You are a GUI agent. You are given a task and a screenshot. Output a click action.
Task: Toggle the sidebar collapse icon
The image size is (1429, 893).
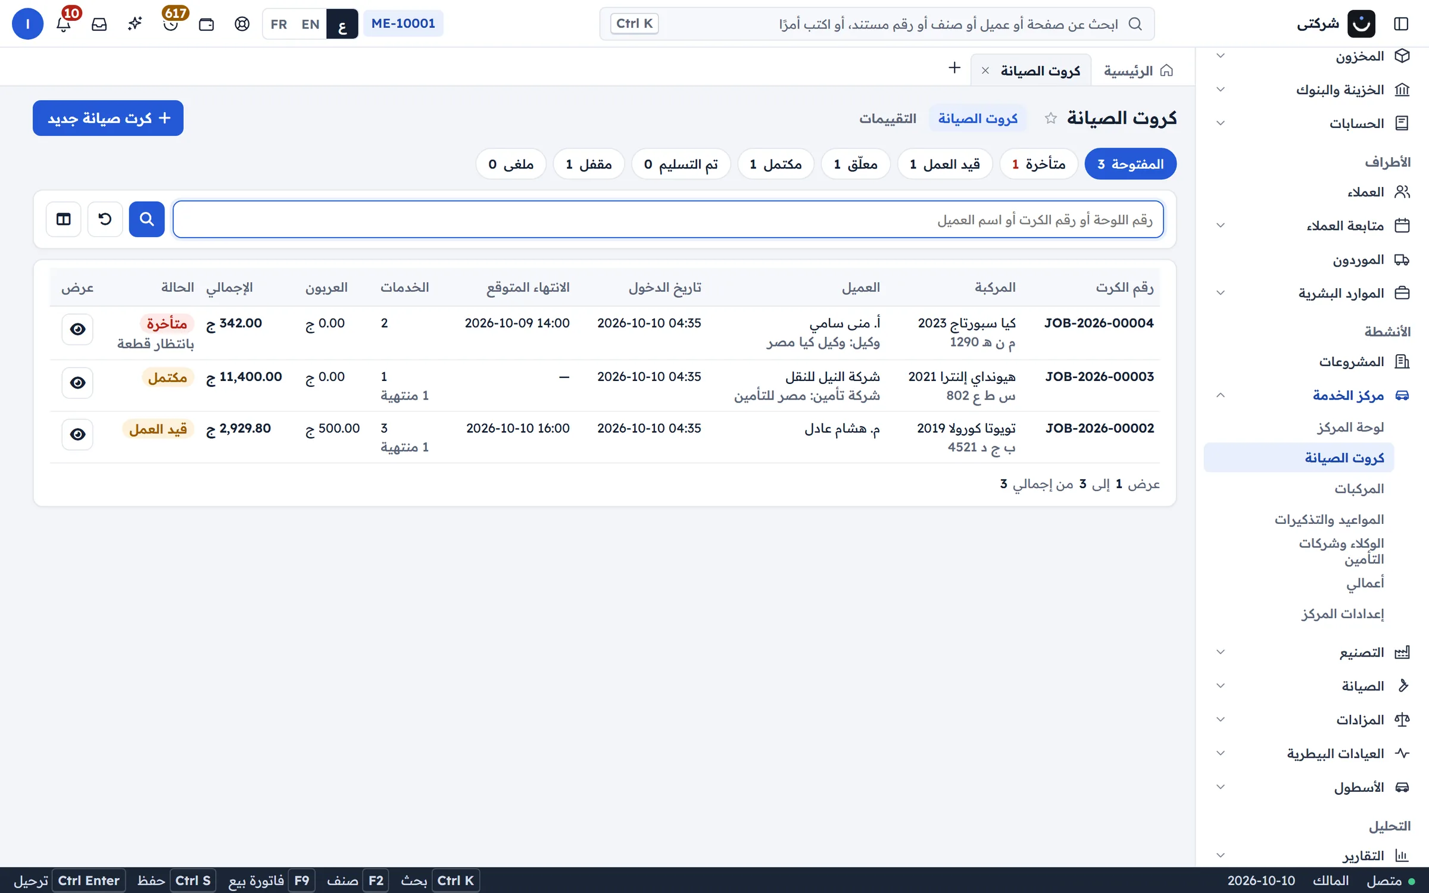[x=1401, y=24]
